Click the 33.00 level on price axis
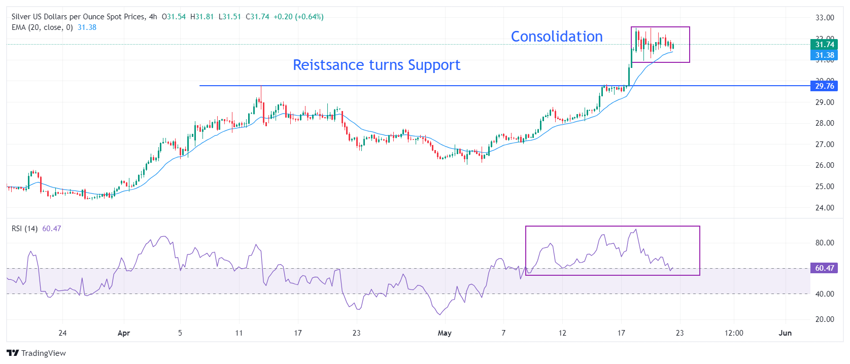This screenshot has height=364, width=850. [825, 18]
